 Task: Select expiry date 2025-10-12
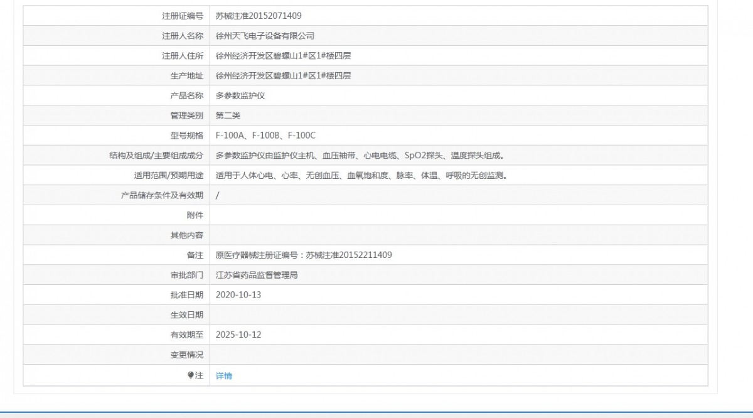238,335
